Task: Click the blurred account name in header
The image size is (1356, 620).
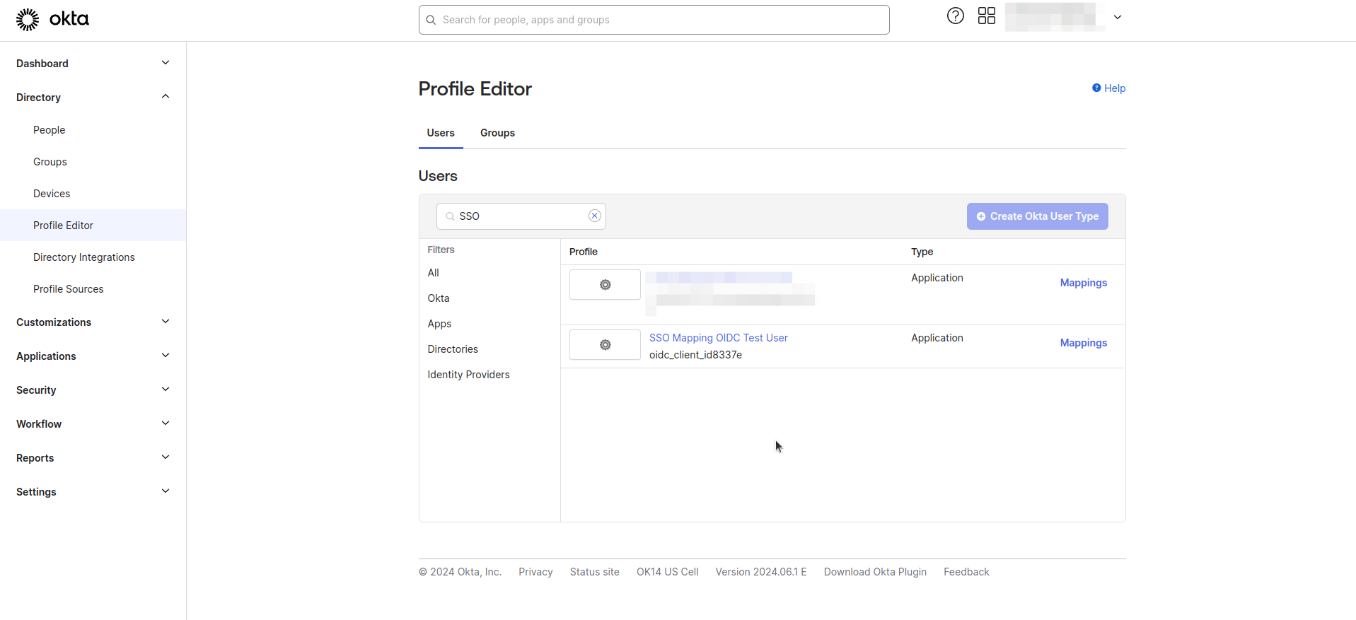Action: [x=1054, y=17]
